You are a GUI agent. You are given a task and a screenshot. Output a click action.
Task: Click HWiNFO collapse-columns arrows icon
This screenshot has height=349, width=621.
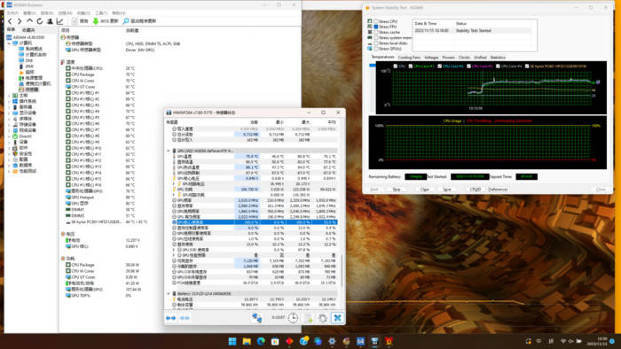pyautogui.click(x=185, y=318)
